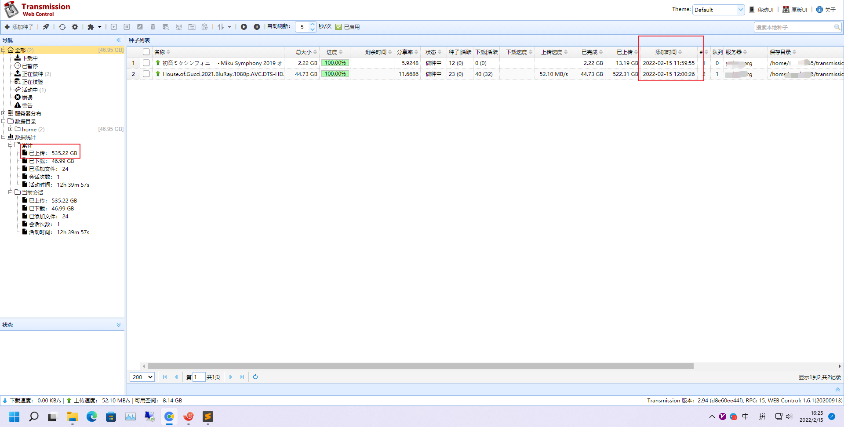Image resolution: width=844 pixels, height=427 pixels.
Task: Open settings via the gear icon
Action: point(75,27)
